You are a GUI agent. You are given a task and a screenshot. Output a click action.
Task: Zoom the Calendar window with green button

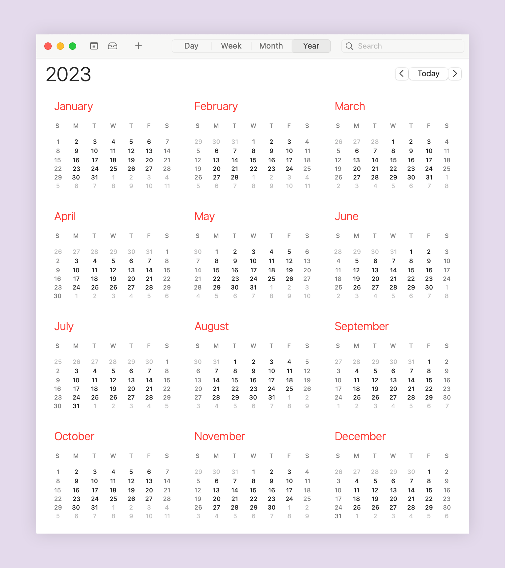73,46
